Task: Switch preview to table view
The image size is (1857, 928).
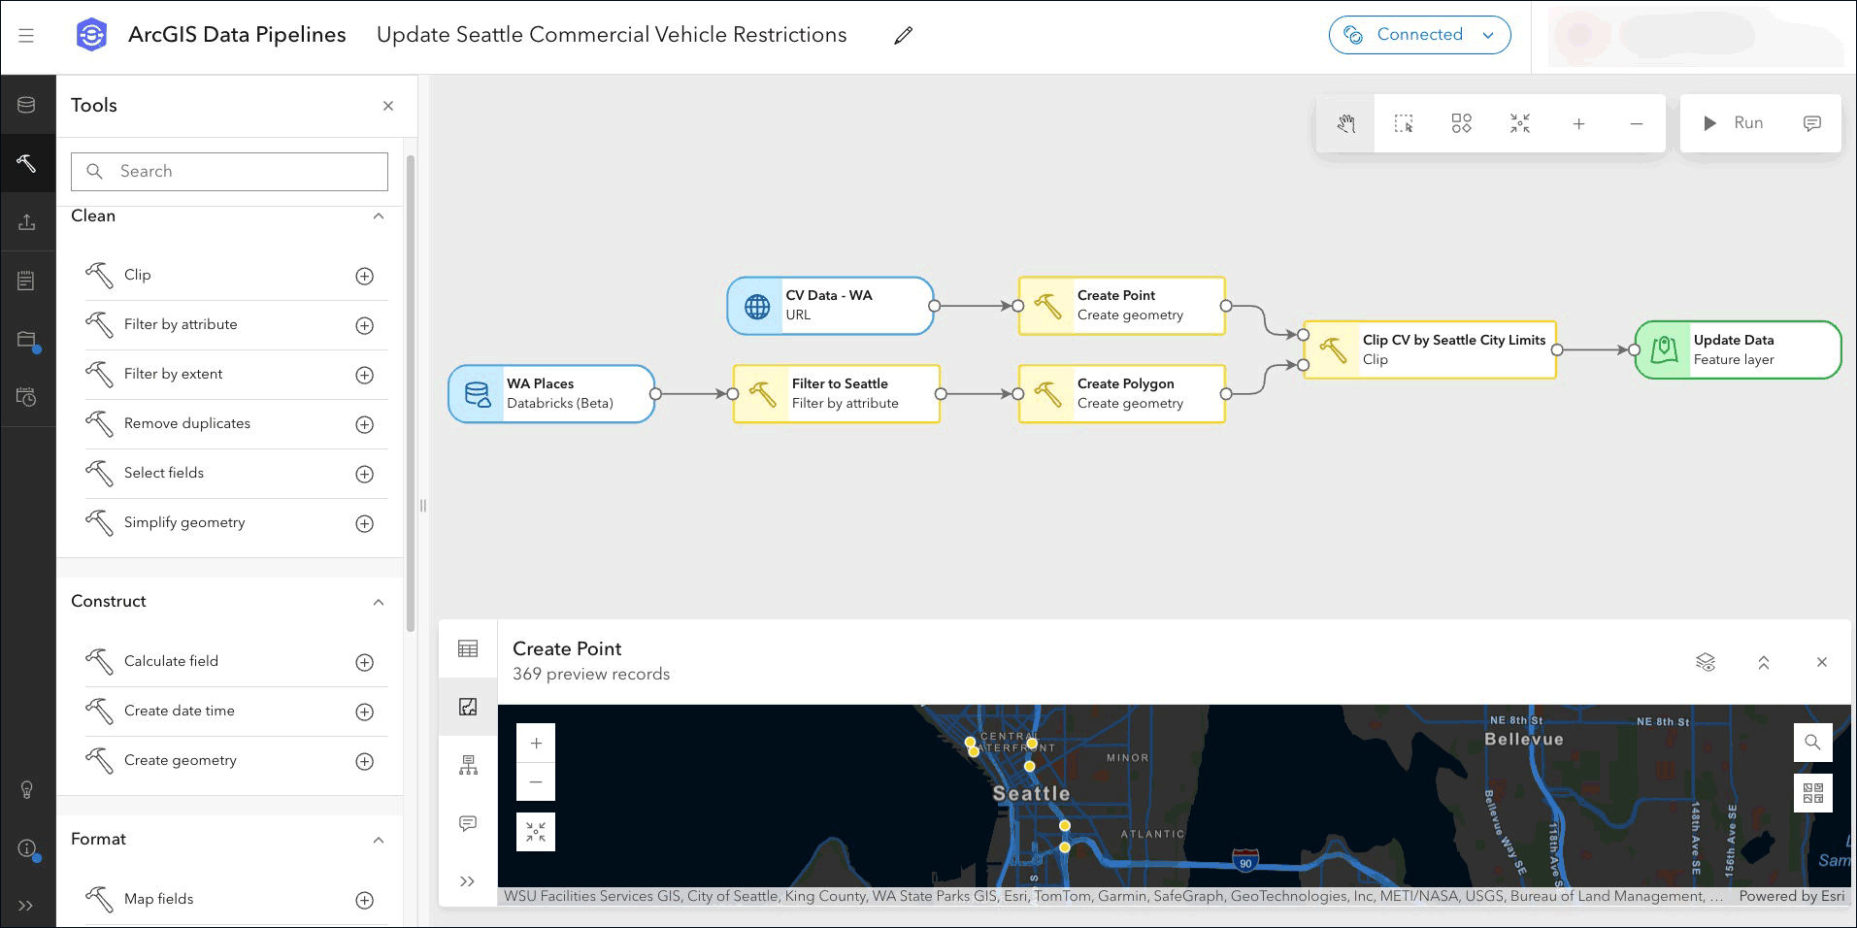Action: 468,648
